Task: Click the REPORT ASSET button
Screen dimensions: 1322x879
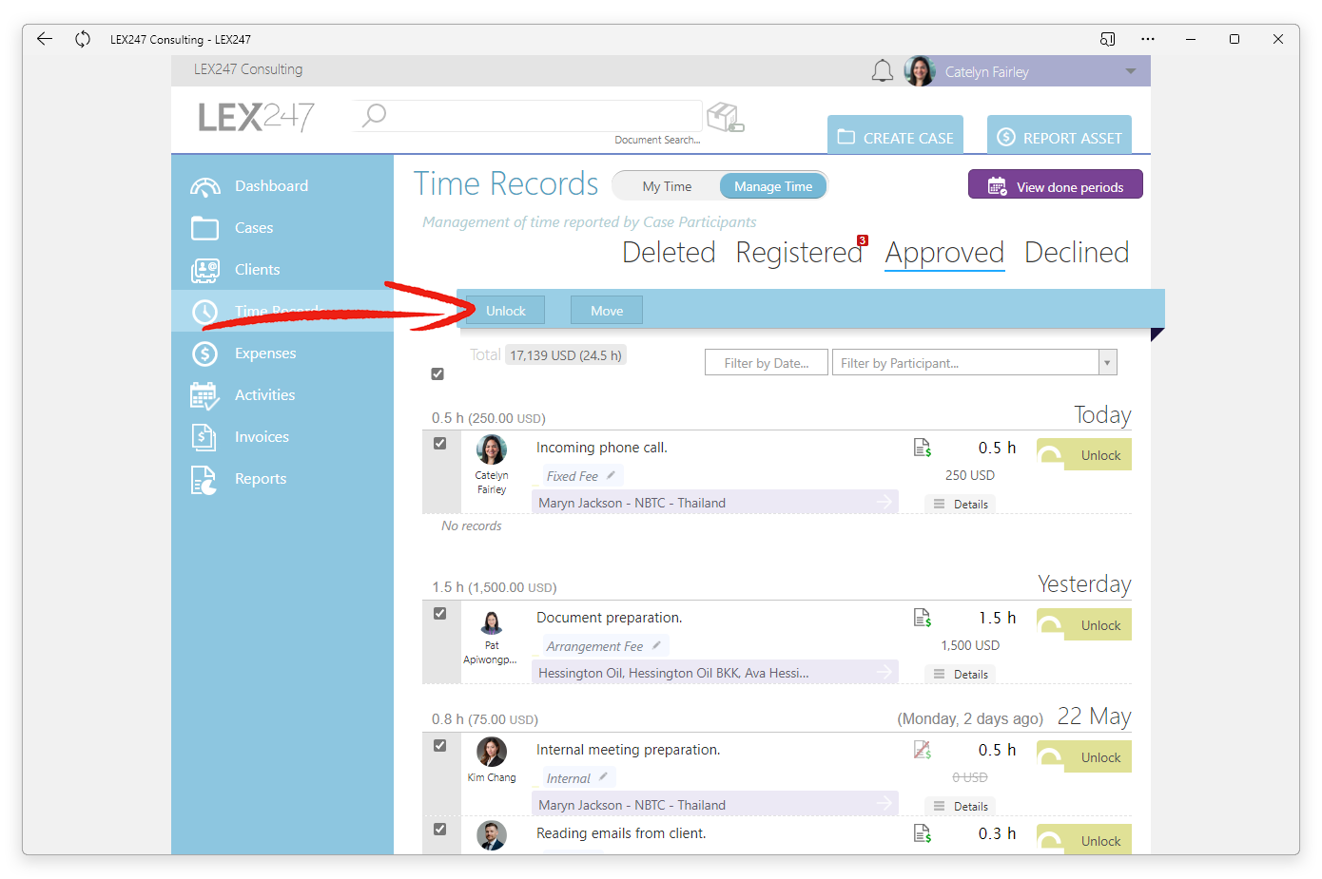Action: (x=1060, y=134)
